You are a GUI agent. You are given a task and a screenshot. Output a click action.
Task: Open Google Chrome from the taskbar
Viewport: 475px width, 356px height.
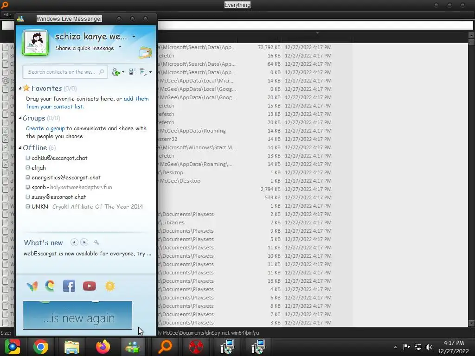click(x=41, y=347)
